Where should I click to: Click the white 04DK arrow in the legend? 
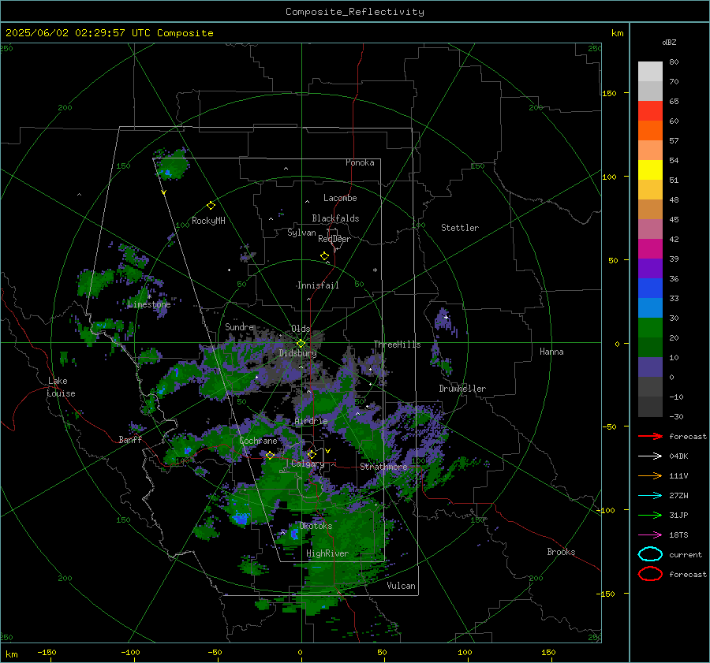coord(650,456)
